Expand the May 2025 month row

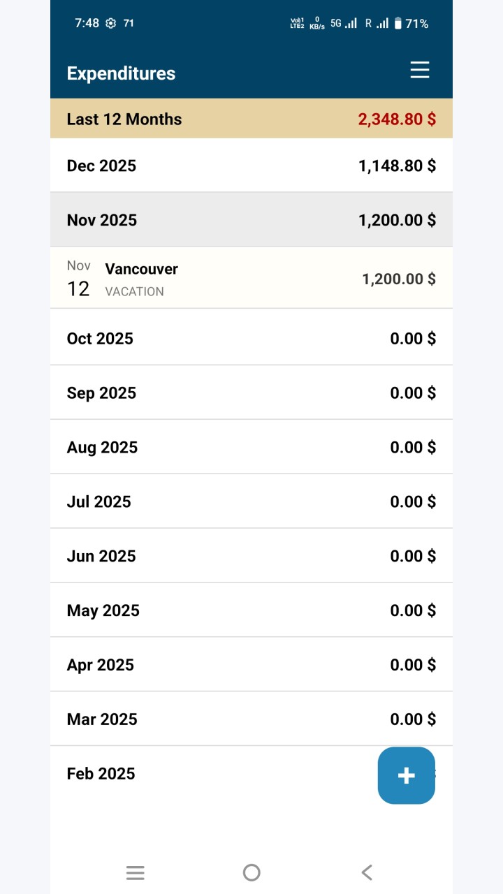[251, 610]
